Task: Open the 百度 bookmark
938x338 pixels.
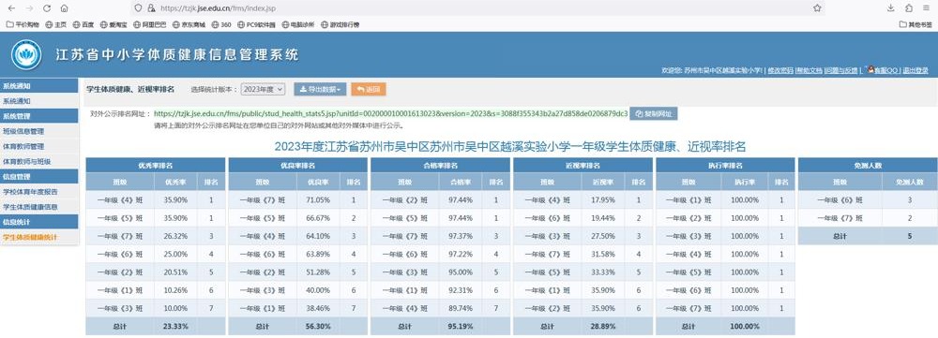Action: click(83, 25)
